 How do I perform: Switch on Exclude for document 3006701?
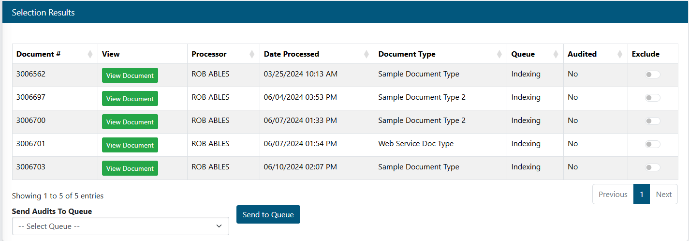point(652,144)
